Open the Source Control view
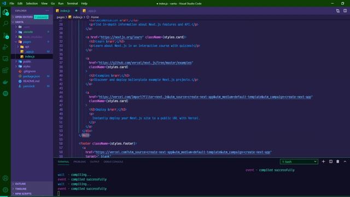 coord(5,36)
